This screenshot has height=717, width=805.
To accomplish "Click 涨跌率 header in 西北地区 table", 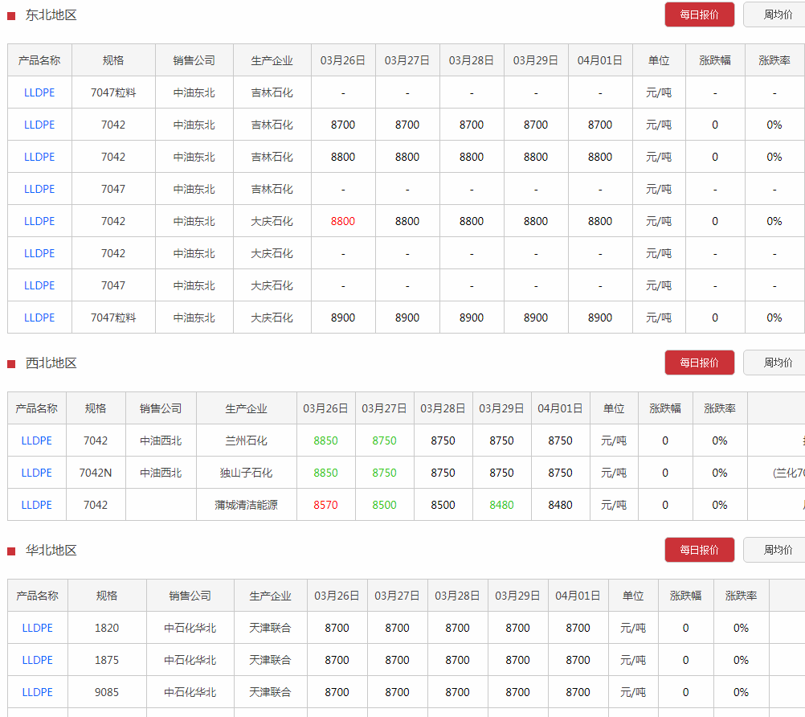I will pyautogui.click(x=720, y=408).
